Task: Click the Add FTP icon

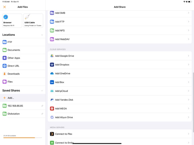Action: pyautogui.click(x=52, y=22)
